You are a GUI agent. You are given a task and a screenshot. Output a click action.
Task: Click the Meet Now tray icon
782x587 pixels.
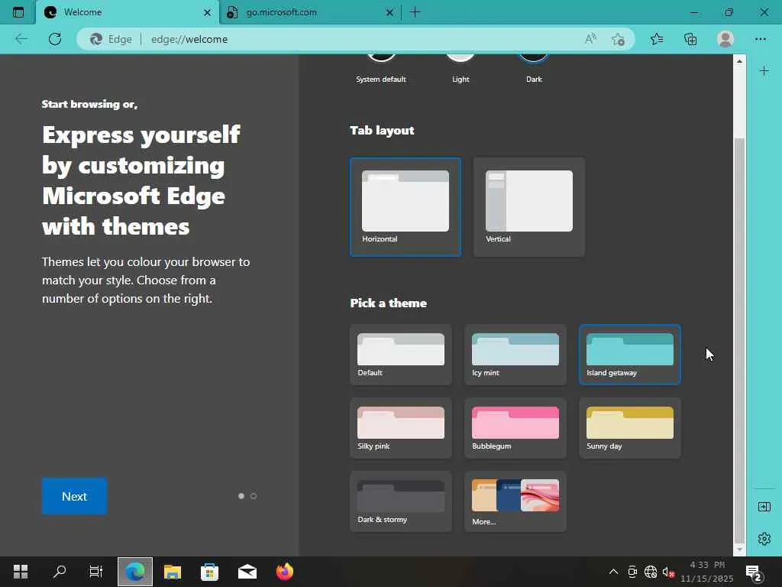[x=632, y=572]
